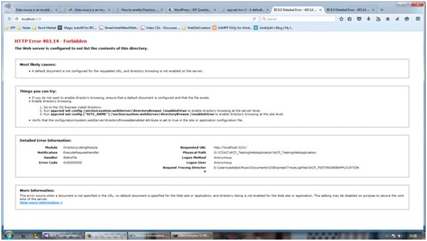This screenshot has width=427, height=241.
Task: Click the Request Tracing Directory path value
Action: (286, 167)
